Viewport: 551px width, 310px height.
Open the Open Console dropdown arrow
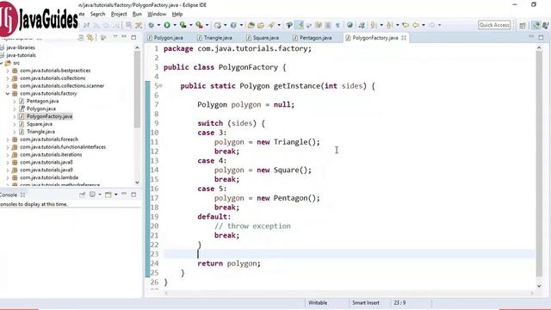coord(116,195)
